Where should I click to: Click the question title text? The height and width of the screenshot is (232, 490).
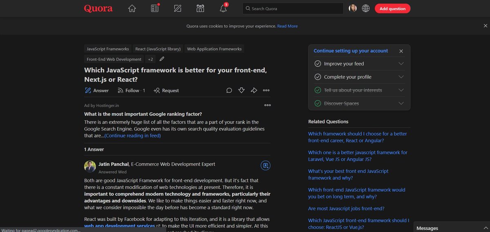pyautogui.click(x=176, y=74)
